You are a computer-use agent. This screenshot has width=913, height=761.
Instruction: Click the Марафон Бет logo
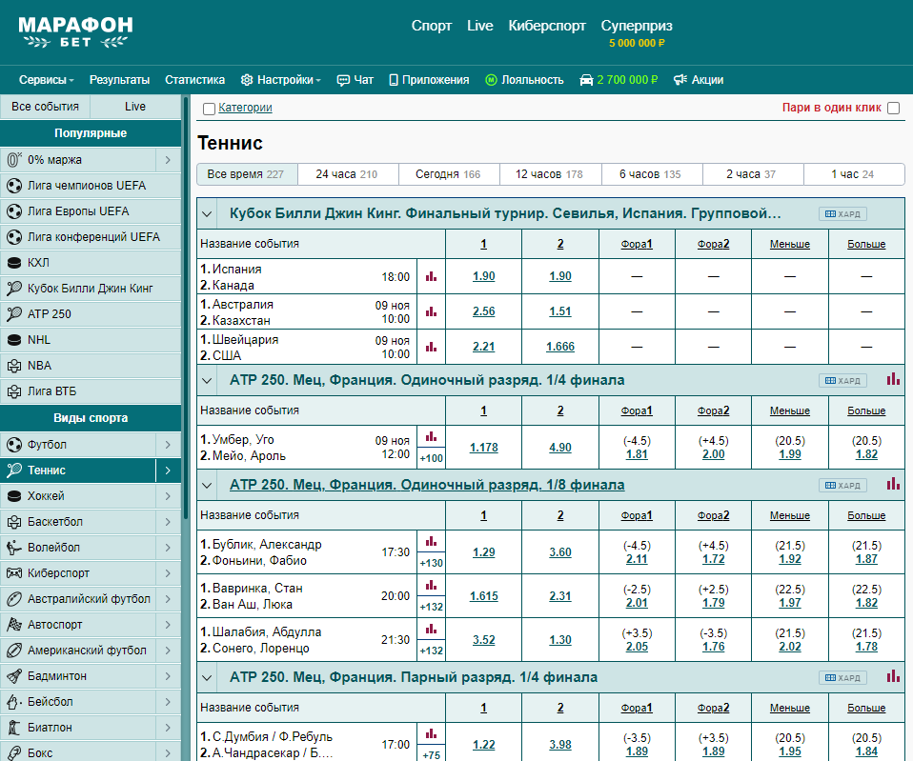pos(75,32)
